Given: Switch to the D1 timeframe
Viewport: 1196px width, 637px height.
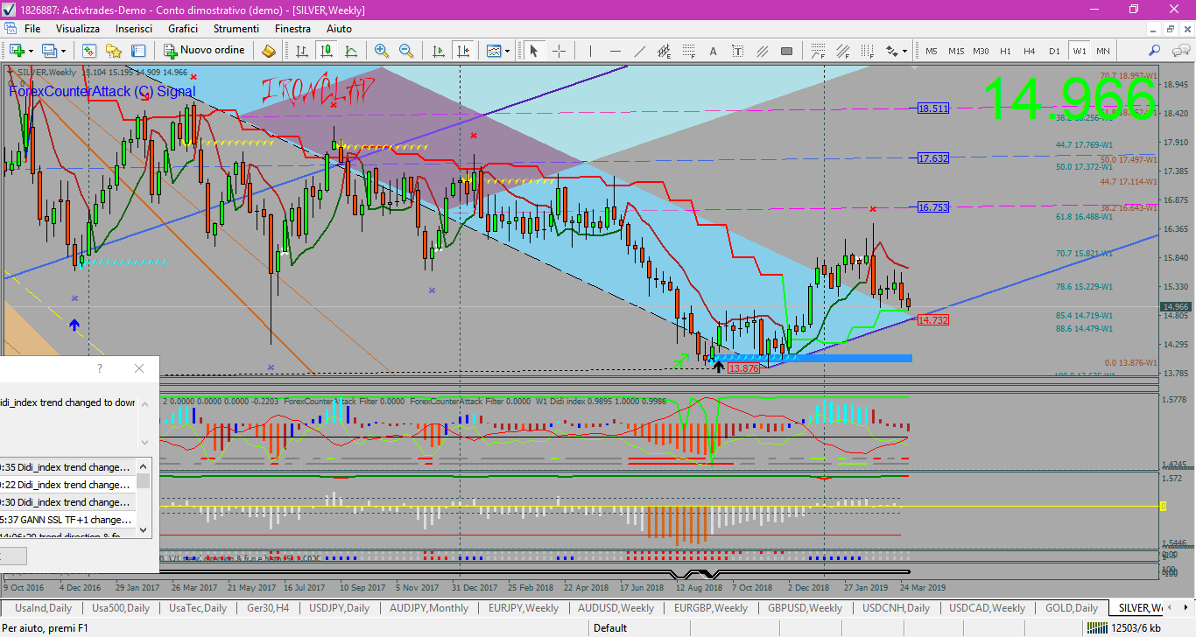Looking at the screenshot, I should (1054, 51).
